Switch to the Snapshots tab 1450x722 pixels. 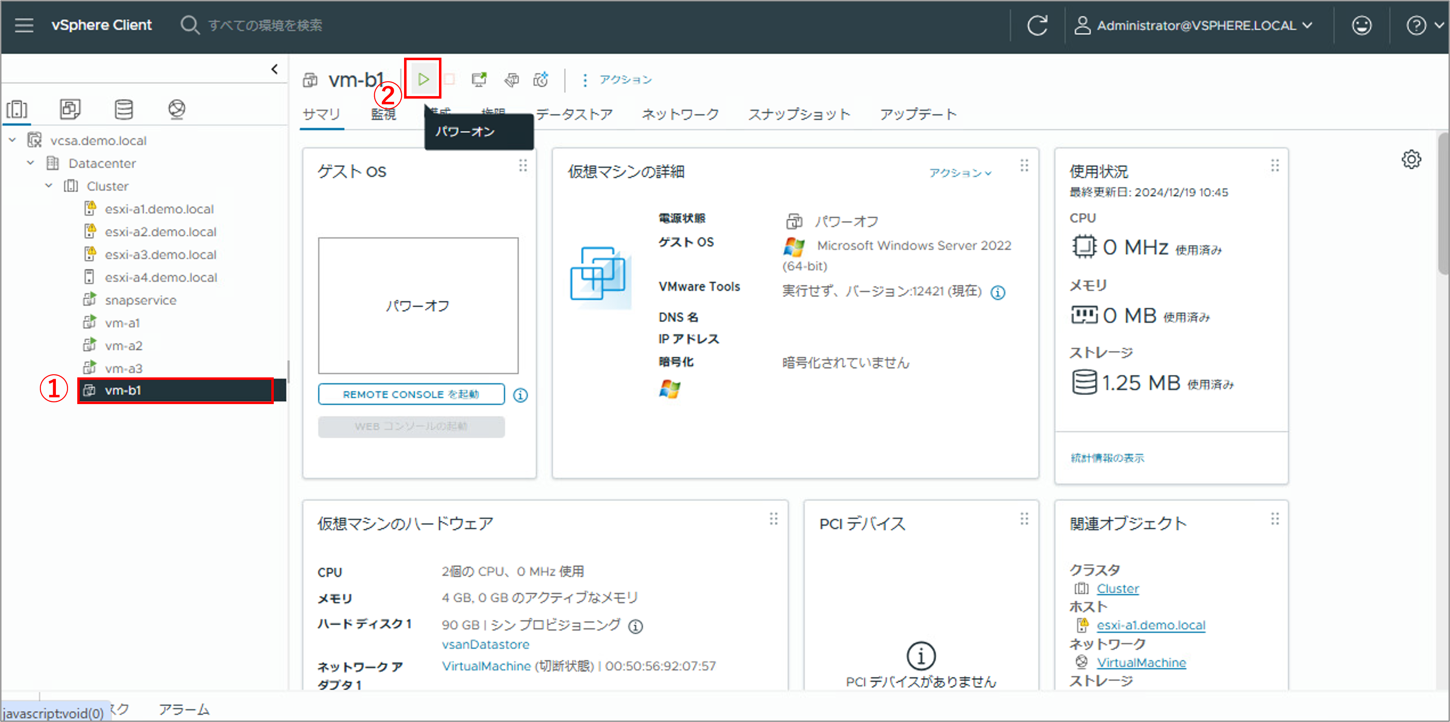(x=799, y=114)
